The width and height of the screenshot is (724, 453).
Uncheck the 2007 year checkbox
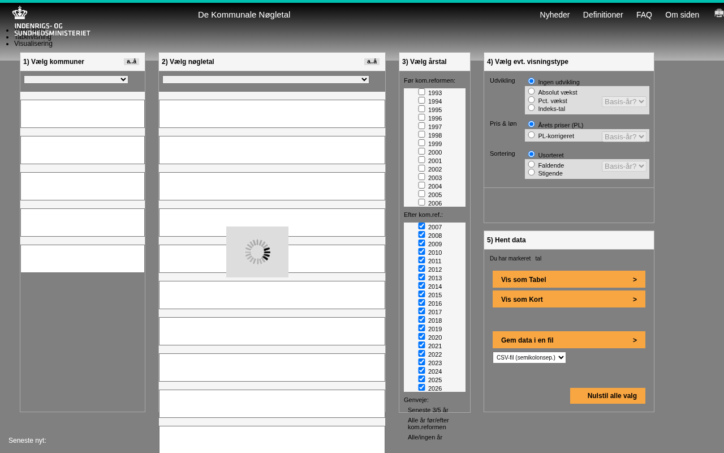(x=421, y=226)
